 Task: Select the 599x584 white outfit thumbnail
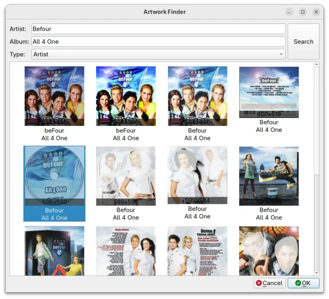(x=197, y=175)
